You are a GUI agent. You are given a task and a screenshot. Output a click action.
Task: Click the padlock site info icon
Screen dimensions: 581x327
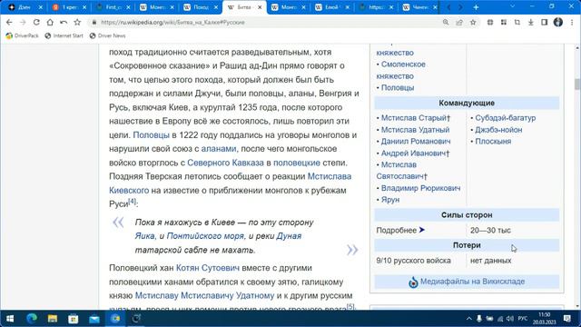tap(94, 22)
